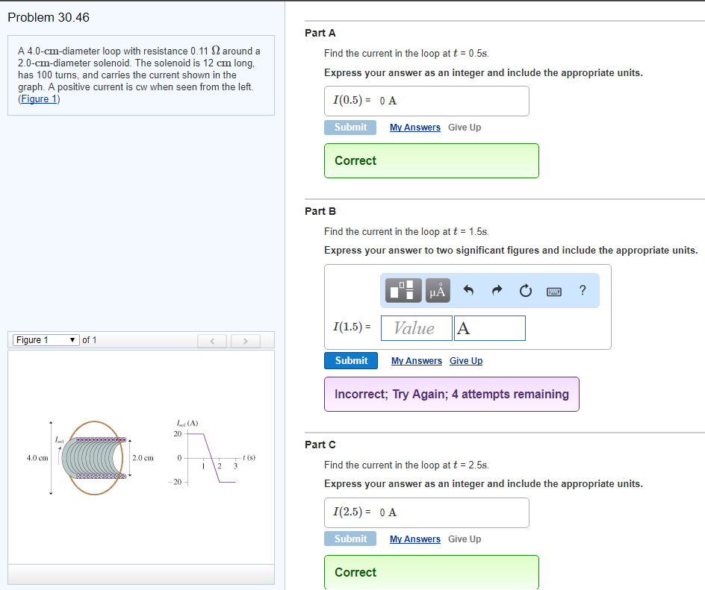Open the answer format templates icon
This screenshot has height=590, width=705.
(402, 291)
